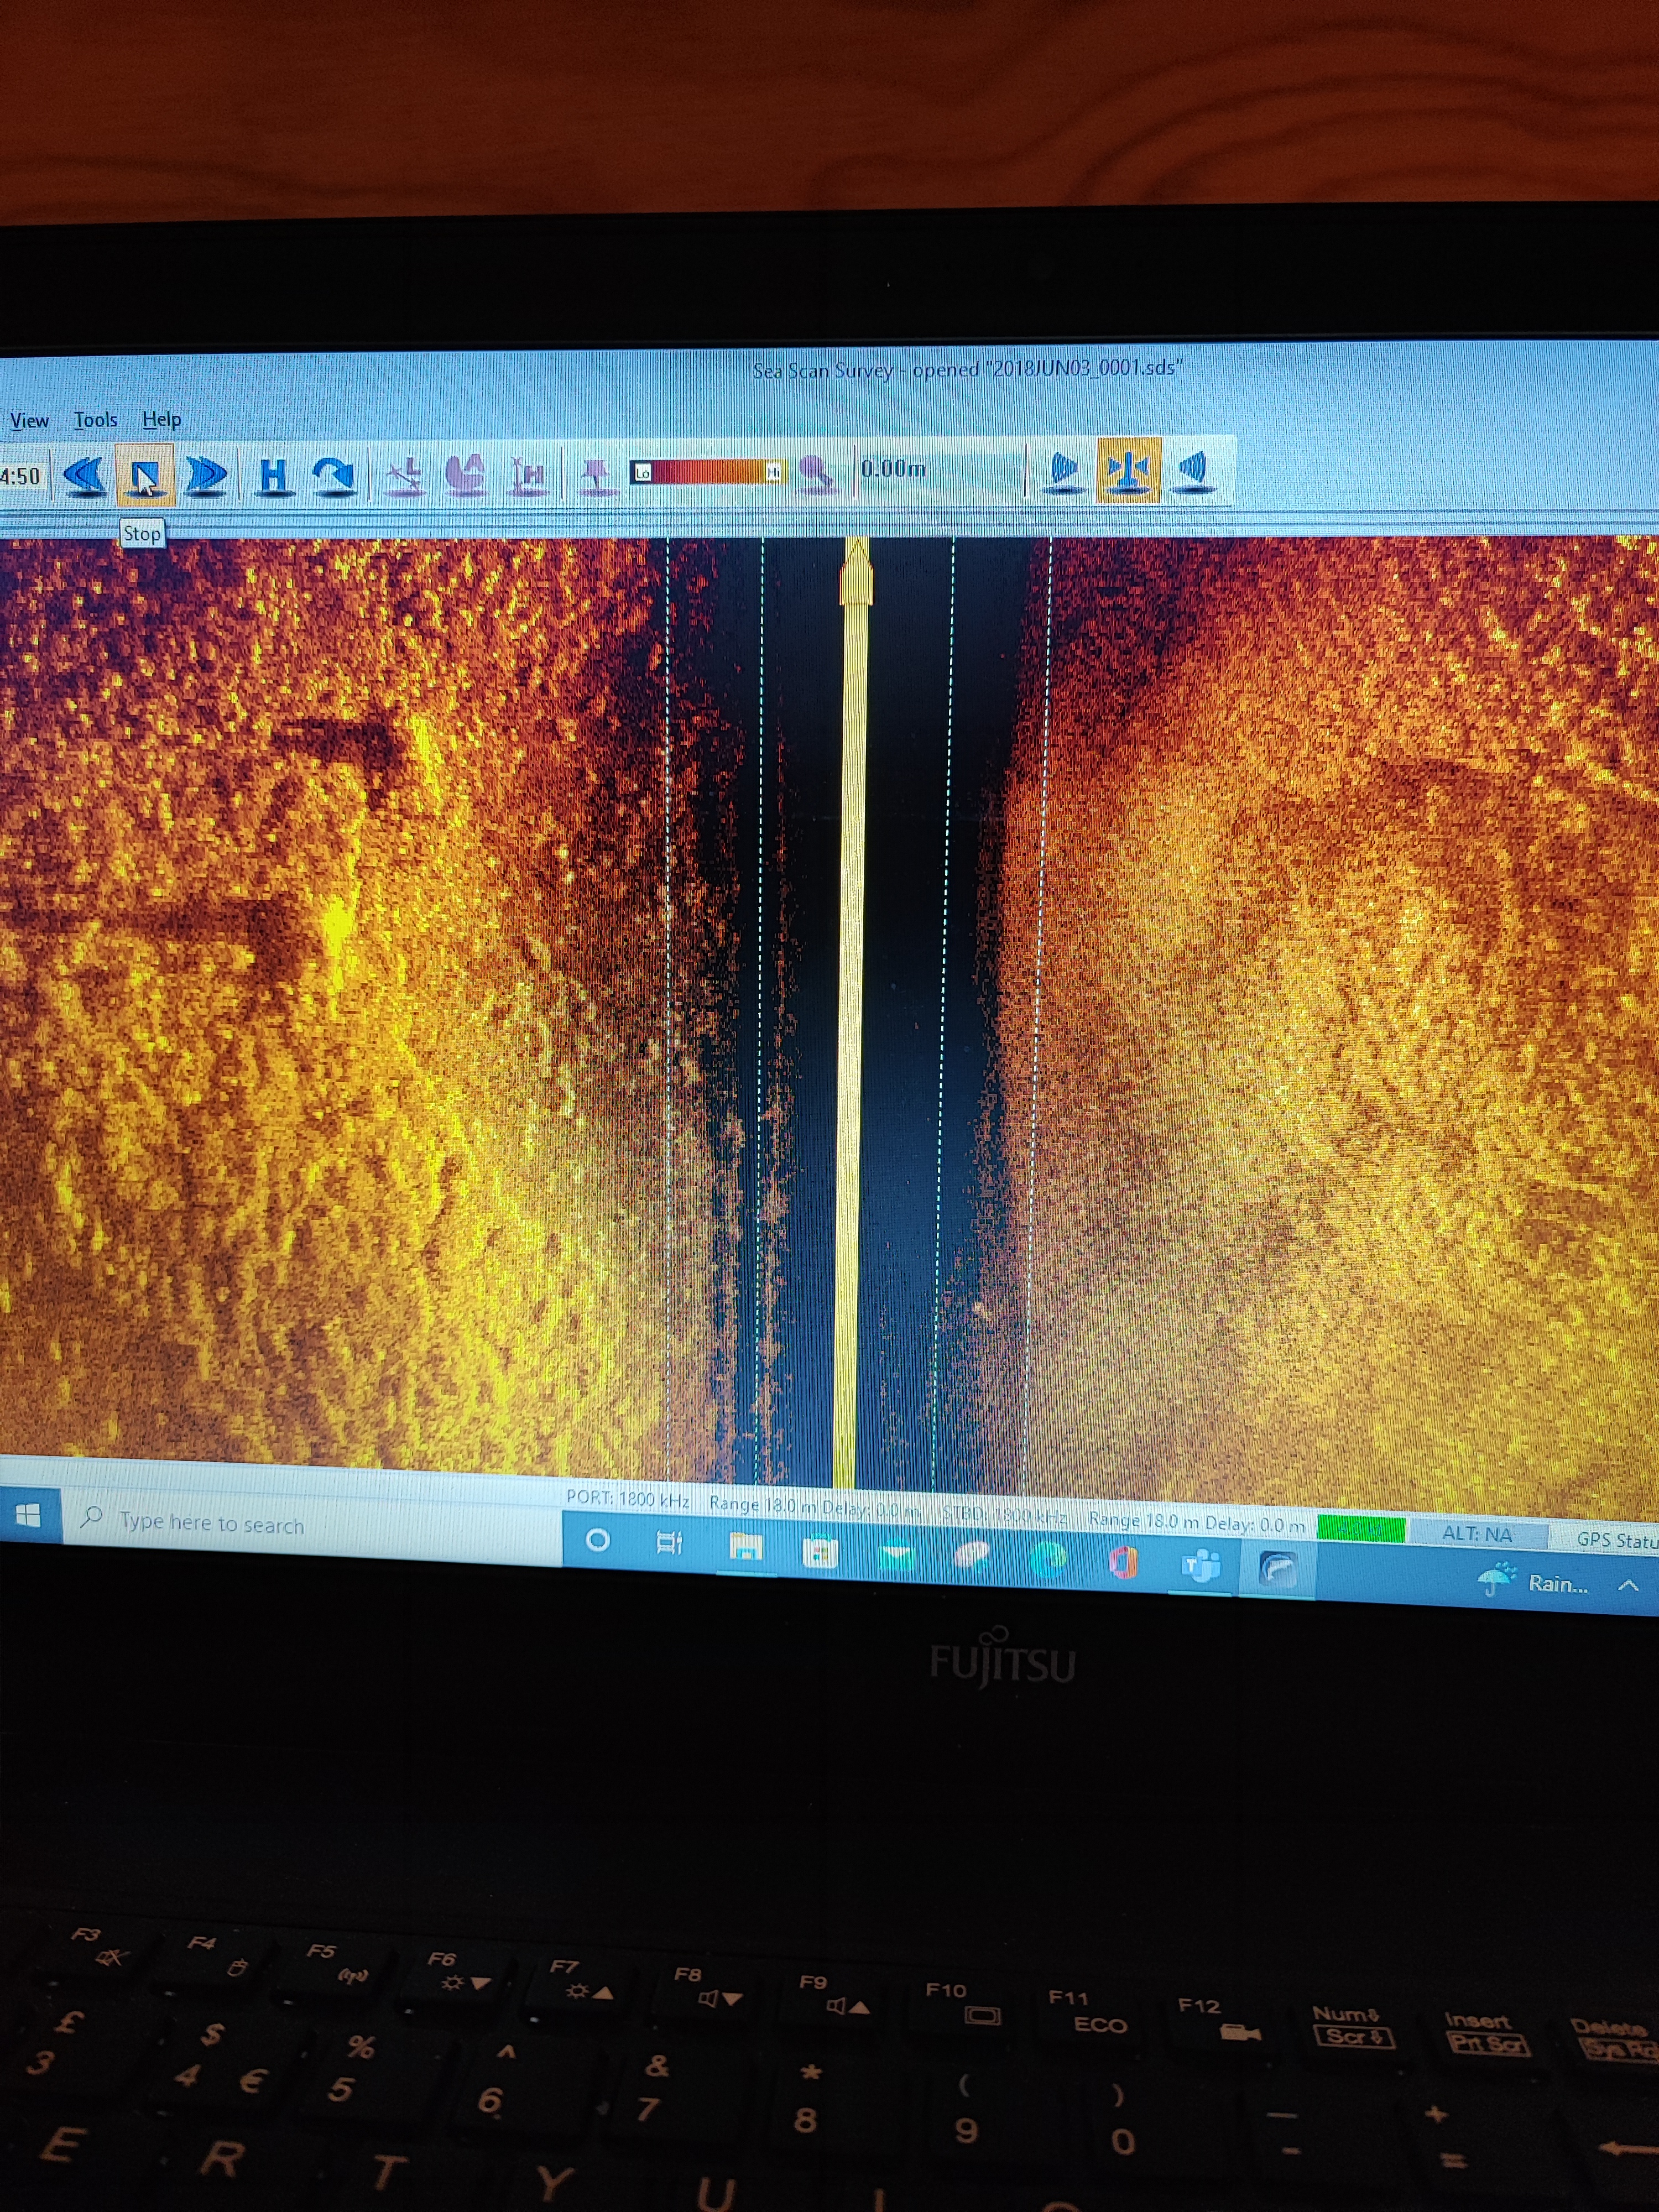Select the height measurement tool icon
This screenshot has width=1659, height=2212.
[528, 475]
